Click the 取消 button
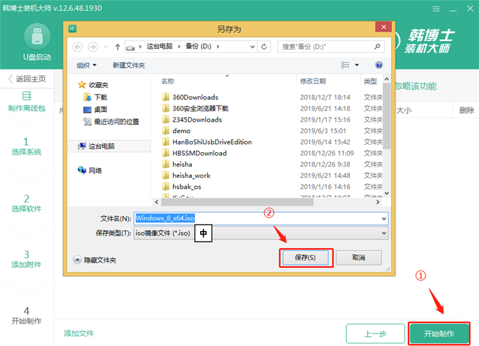479x346 pixels. point(359,257)
